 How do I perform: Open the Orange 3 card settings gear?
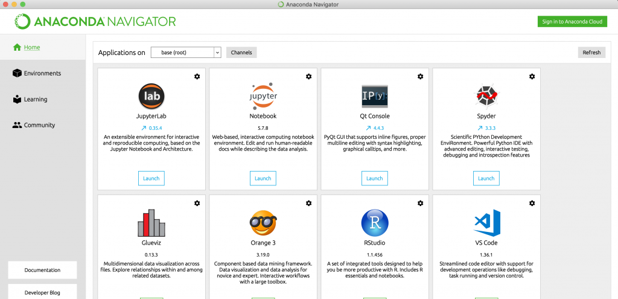(x=308, y=203)
